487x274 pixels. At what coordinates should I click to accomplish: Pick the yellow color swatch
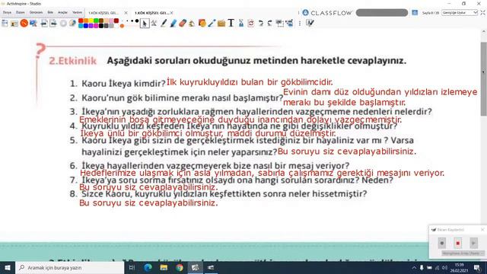(91, 21)
